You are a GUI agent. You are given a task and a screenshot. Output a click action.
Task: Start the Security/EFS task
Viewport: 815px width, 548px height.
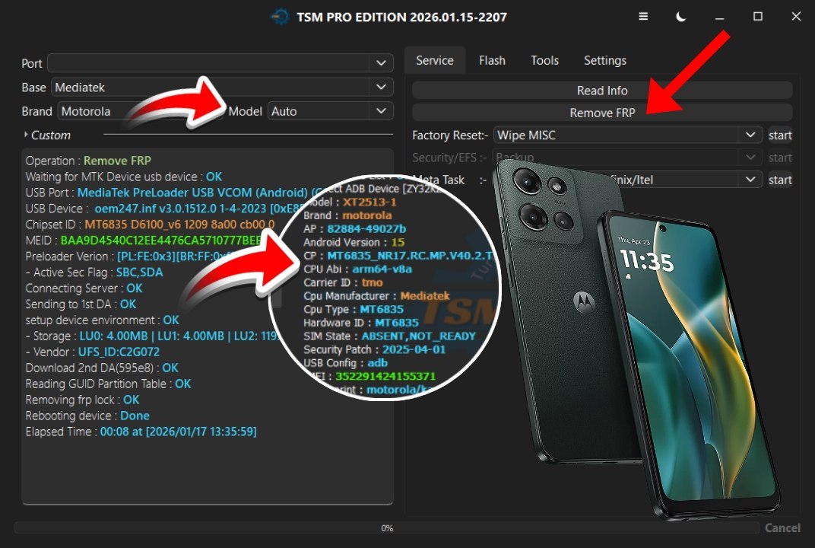pyautogui.click(x=780, y=157)
